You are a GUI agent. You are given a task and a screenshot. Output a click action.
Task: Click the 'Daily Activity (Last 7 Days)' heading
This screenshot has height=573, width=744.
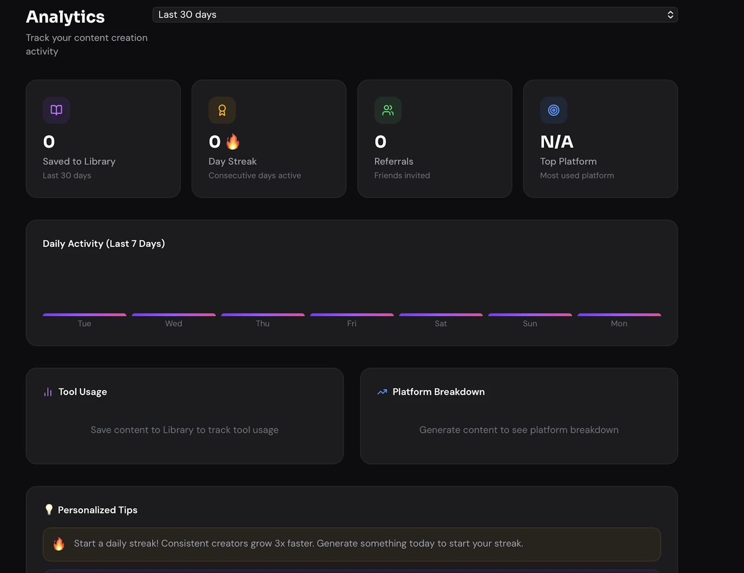click(x=104, y=244)
